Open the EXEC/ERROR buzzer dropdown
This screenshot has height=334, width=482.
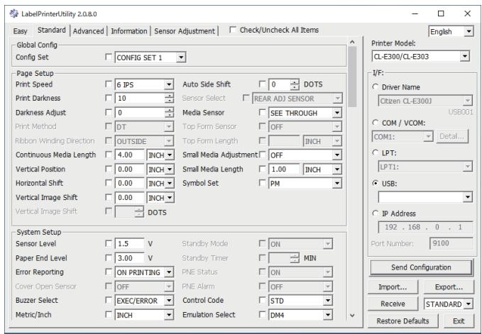tap(144, 301)
